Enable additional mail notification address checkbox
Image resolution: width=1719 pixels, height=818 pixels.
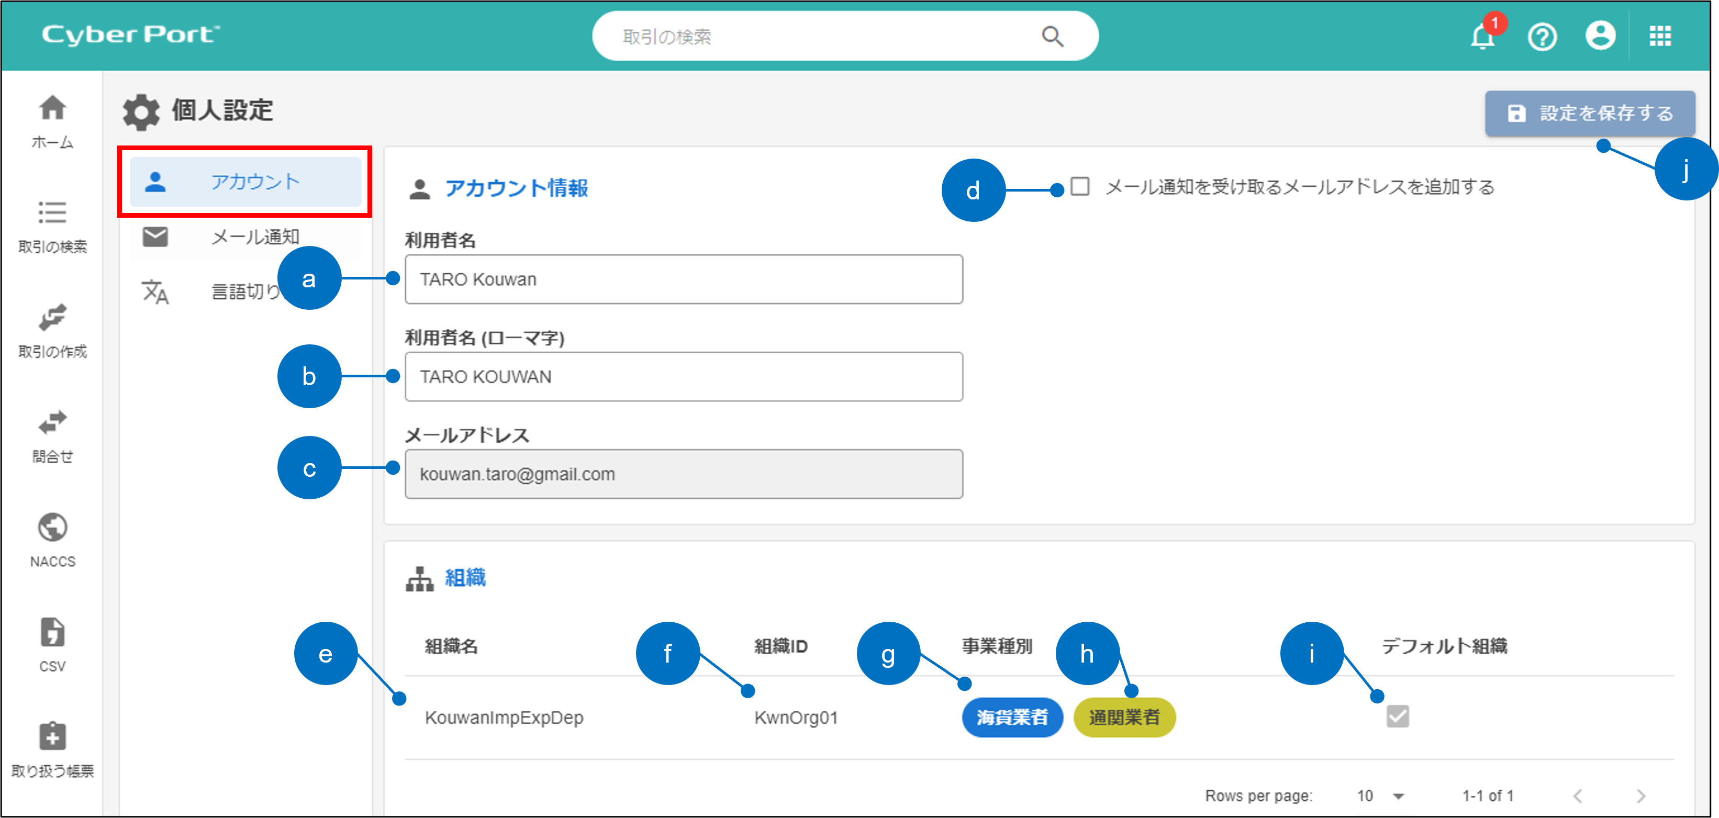[1080, 186]
